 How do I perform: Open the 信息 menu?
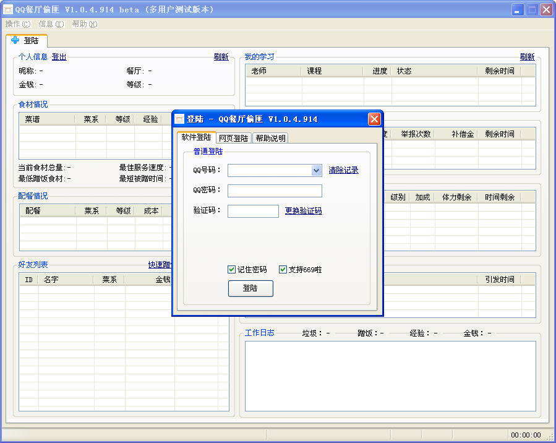(51, 24)
